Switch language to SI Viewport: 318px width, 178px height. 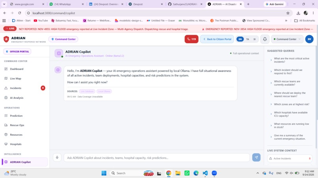pos(254,39)
